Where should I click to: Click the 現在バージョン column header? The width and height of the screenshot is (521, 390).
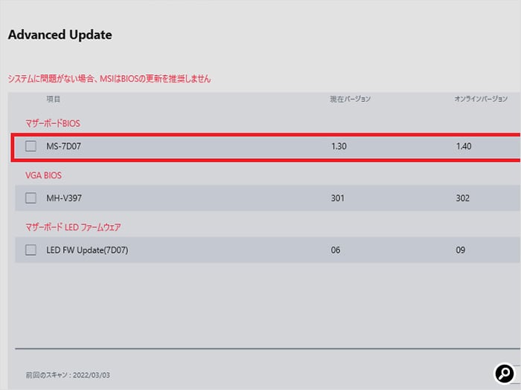click(x=350, y=99)
